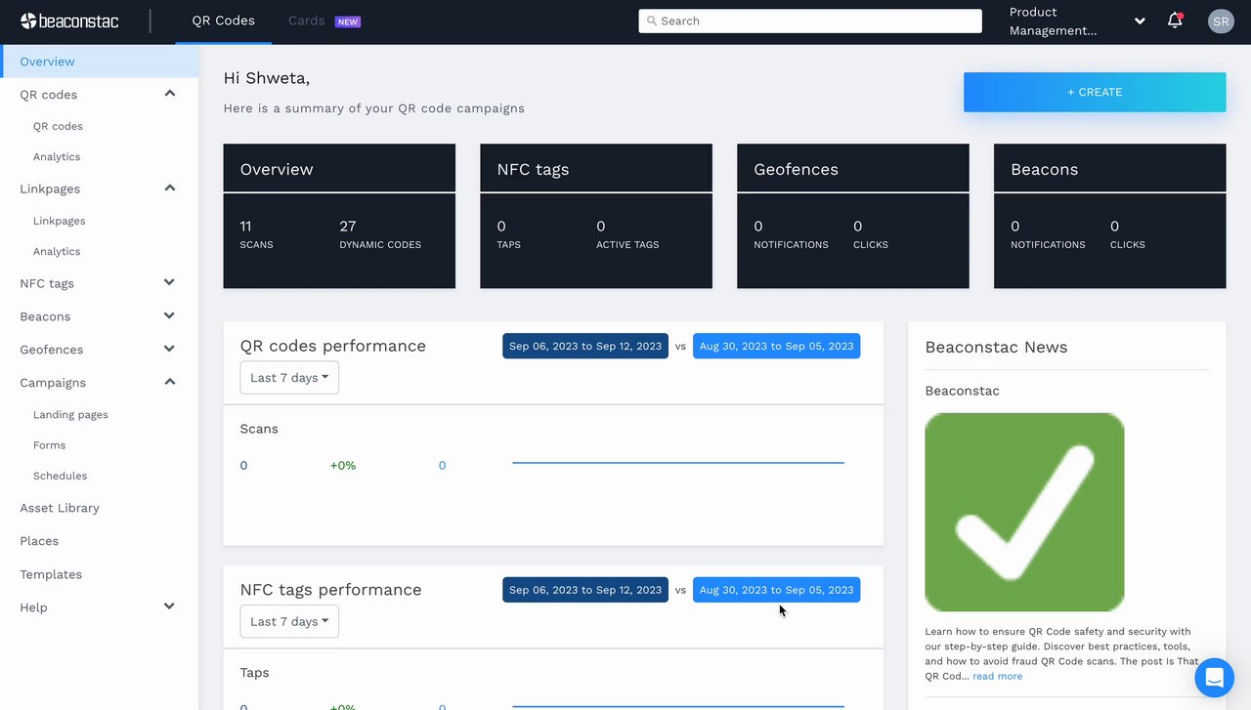This screenshot has height=710, width=1251.
Task: Open Last 7 days dropdown for QR codes performance
Action: (289, 378)
